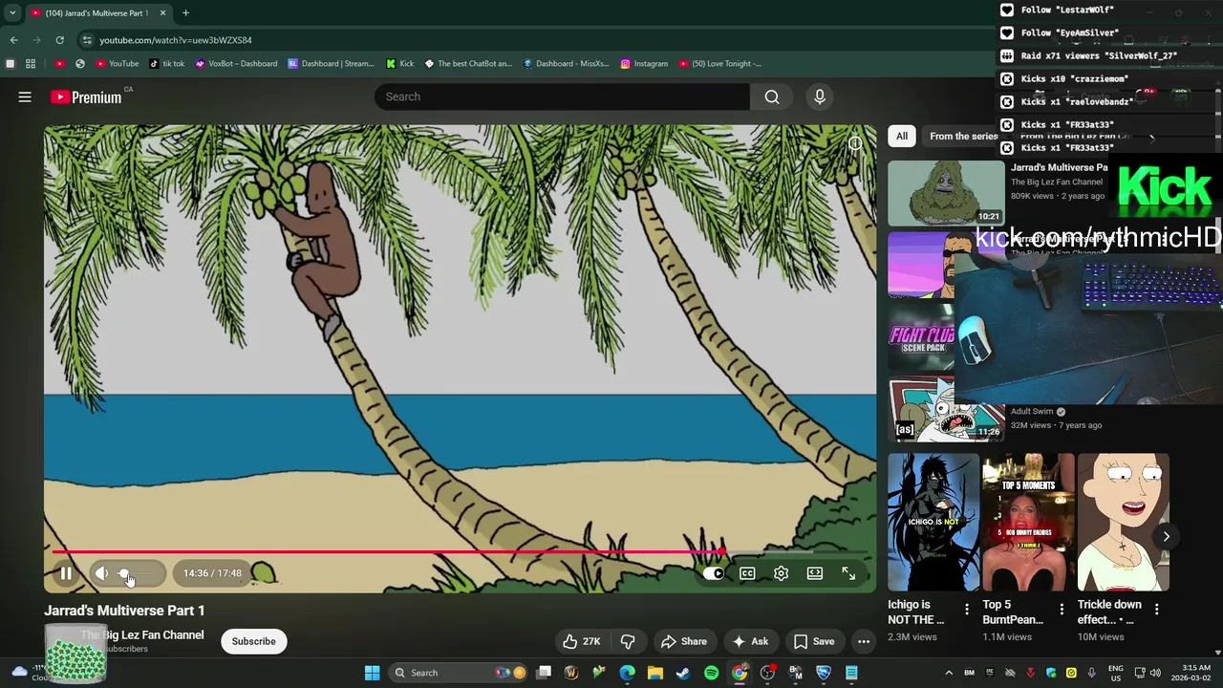1223x688 pixels.
Task: Open options menu for Top 5 short
Action: (1062, 609)
